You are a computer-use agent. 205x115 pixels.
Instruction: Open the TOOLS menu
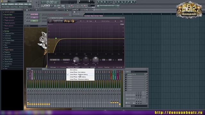pyautogui.click(x=26, y=4)
